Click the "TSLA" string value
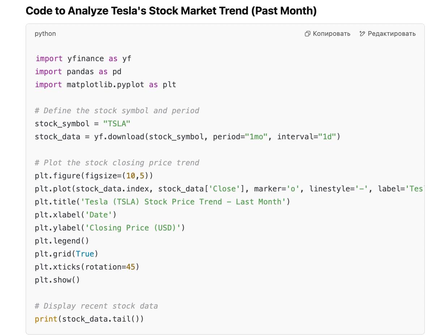Viewport: 436px width, 335px height. coord(117,124)
